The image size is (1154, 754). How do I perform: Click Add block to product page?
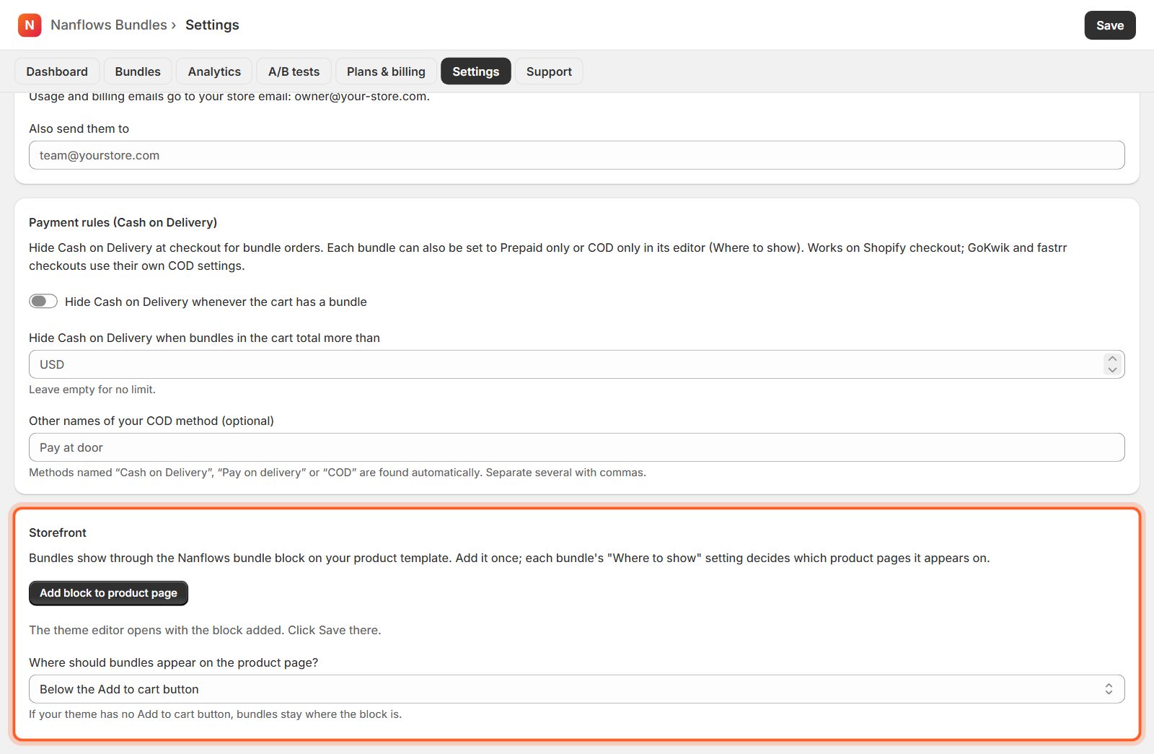click(x=108, y=593)
